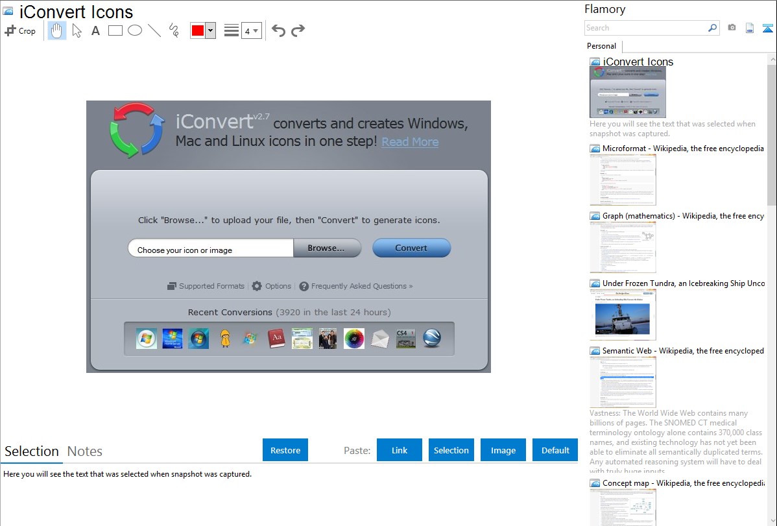
Task: Open the Under Frozen Tundra snapshot thumbnail
Action: 623,315
